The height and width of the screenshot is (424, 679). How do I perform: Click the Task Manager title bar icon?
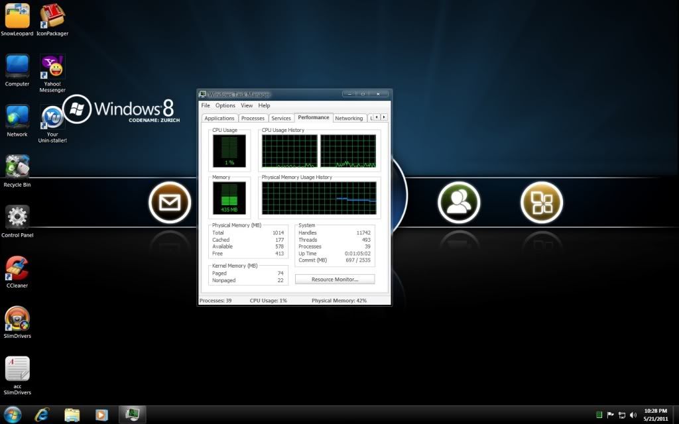click(x=202, y=94)
